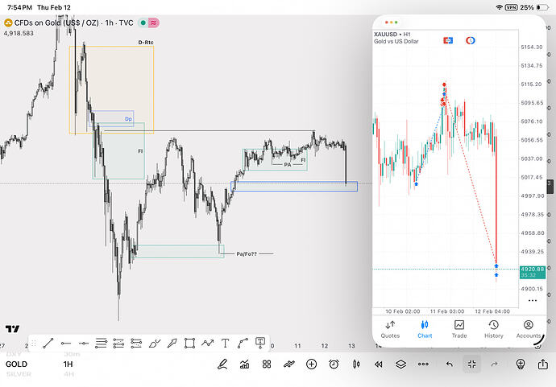556x387 pixels.
Task: Select the trend line drawing tool
Action: (48, 343)
